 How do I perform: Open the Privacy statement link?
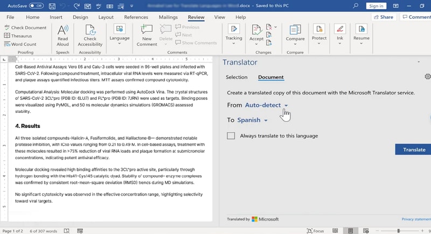416,219
